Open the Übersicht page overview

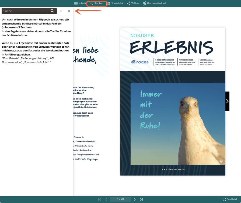[115, 3]
